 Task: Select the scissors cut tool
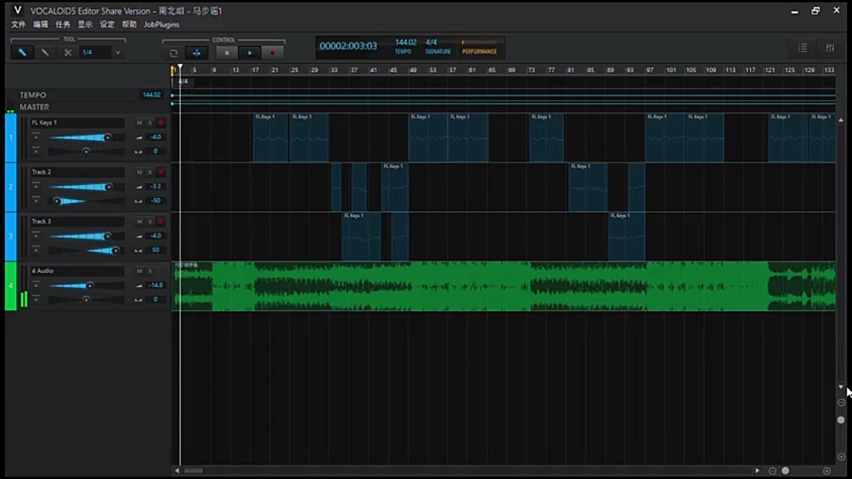click(x=67, y=53)
